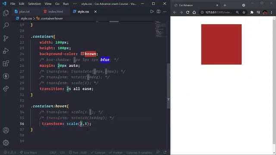Close the Css Advance browser tab
Screen dimensions: 276x155
[x=217, y=5]
